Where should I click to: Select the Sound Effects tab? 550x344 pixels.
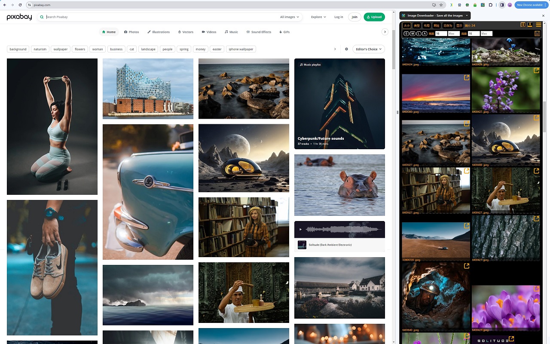coord(259,32)
